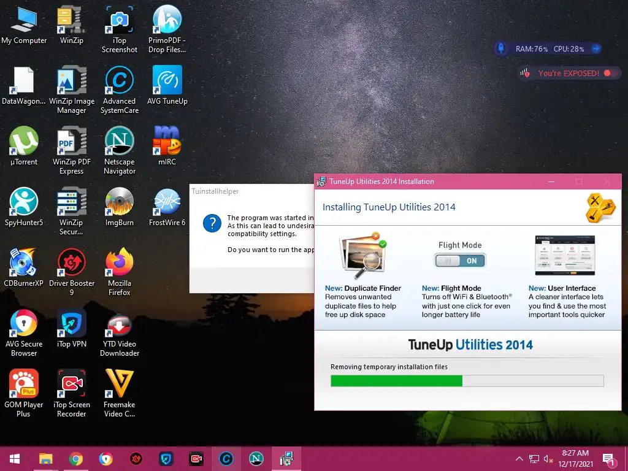Click the CDBurnerXP desktop icon
Viewport: 628px width, 471px height.
click(24, 267)
